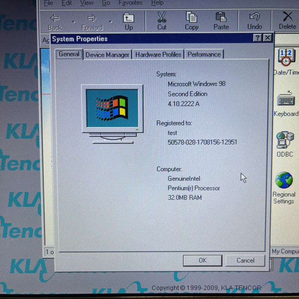
Task: Select the Keyboard control panel icon
Action: [286, 100]
